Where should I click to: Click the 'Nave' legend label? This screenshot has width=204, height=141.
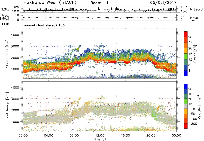coord(194,18)
